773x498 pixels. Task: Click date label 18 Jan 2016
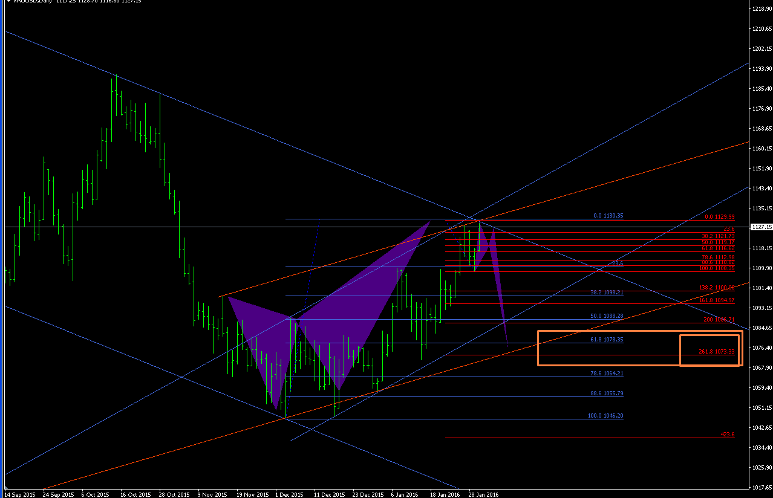(445, 494)
